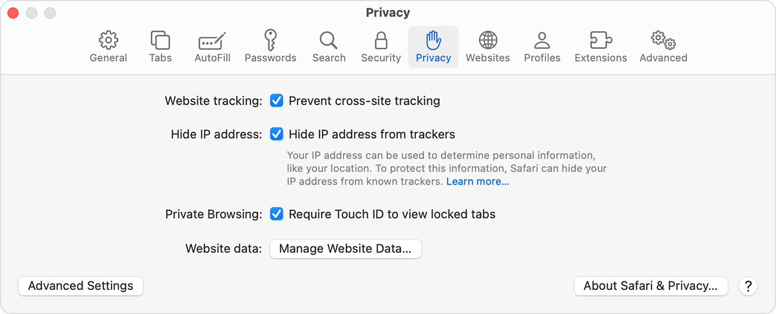The image size is (776, 314).
Task: Click the Passwords key icon
Action: coord(270,40)
